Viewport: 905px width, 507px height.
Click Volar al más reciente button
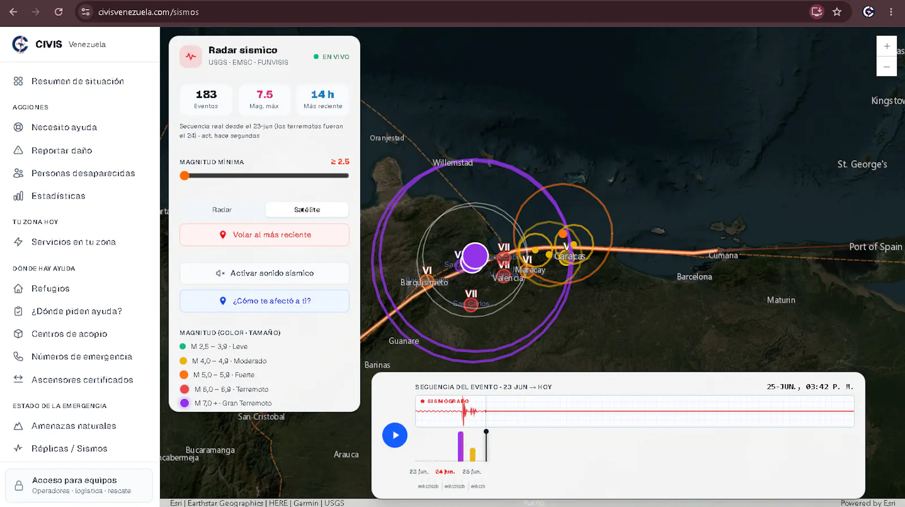point(264,235)
